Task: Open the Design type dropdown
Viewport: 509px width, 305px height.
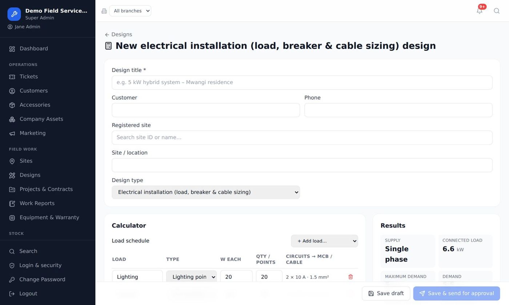Action: click(206, 192)
